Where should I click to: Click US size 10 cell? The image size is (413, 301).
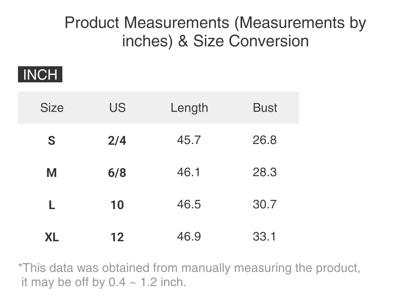(117, 205)
